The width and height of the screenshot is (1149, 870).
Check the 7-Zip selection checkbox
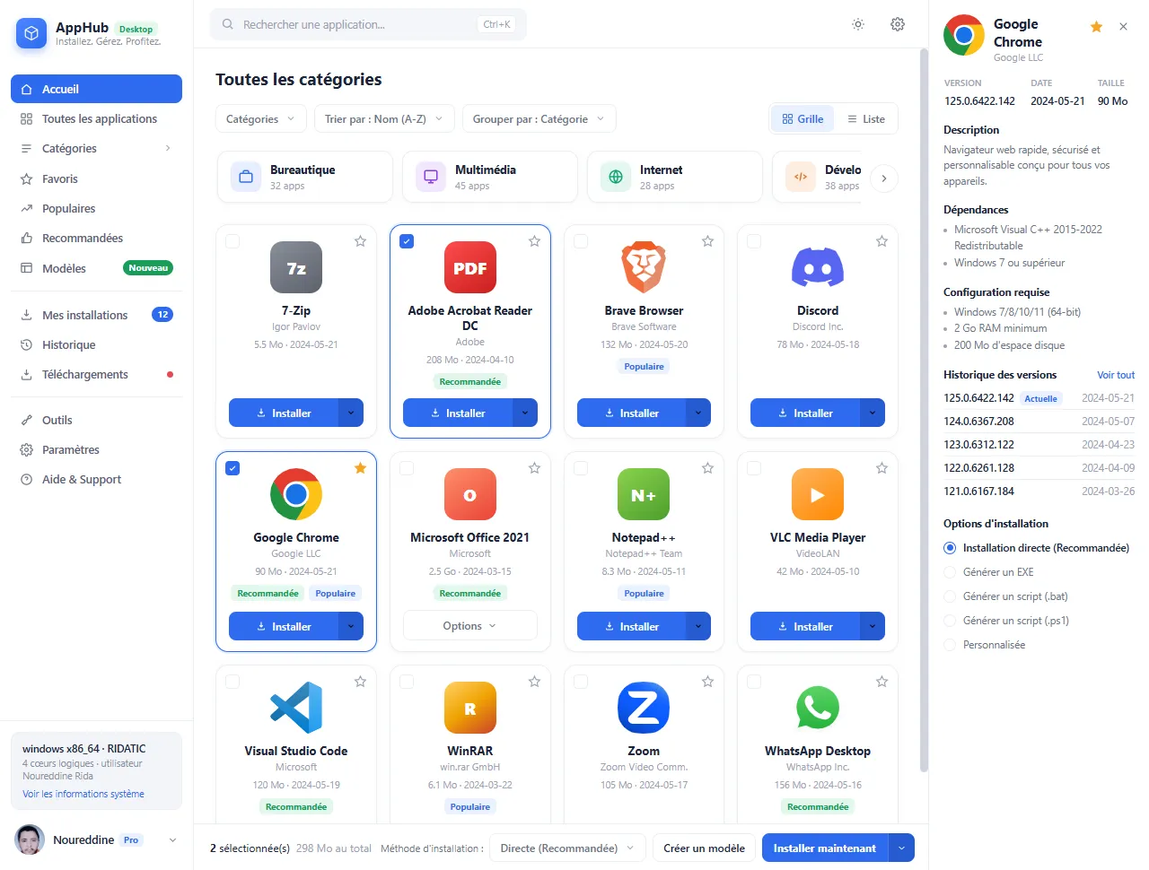pyautogui.click(x=232, y=241)
